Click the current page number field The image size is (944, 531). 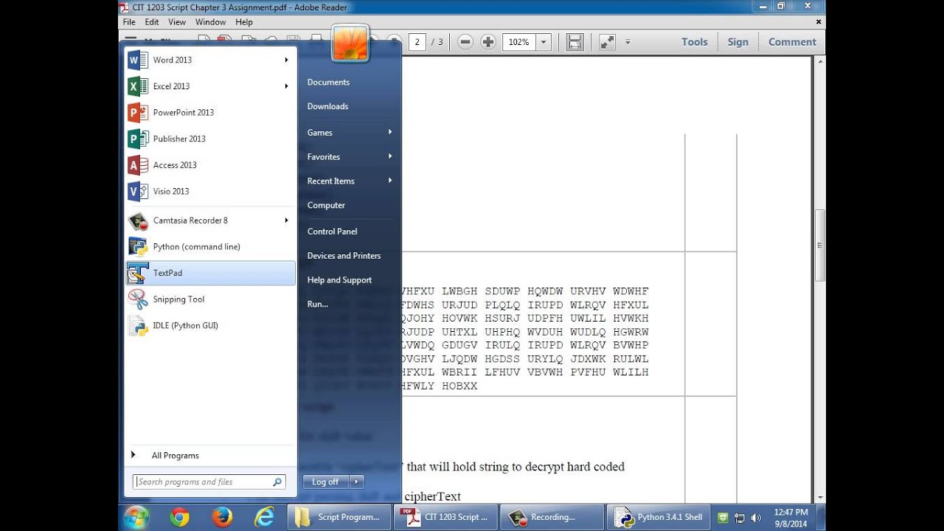(x=417, y=42)
